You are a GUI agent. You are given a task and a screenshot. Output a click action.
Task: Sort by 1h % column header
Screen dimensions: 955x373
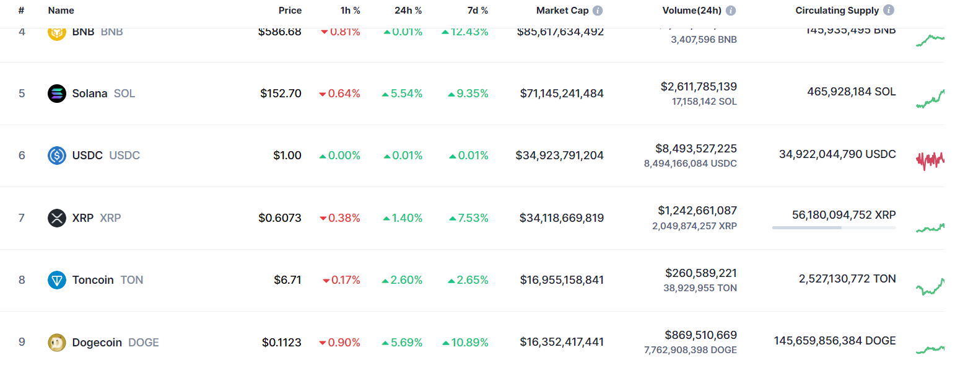pyautogui.click(x=350, y=11)
